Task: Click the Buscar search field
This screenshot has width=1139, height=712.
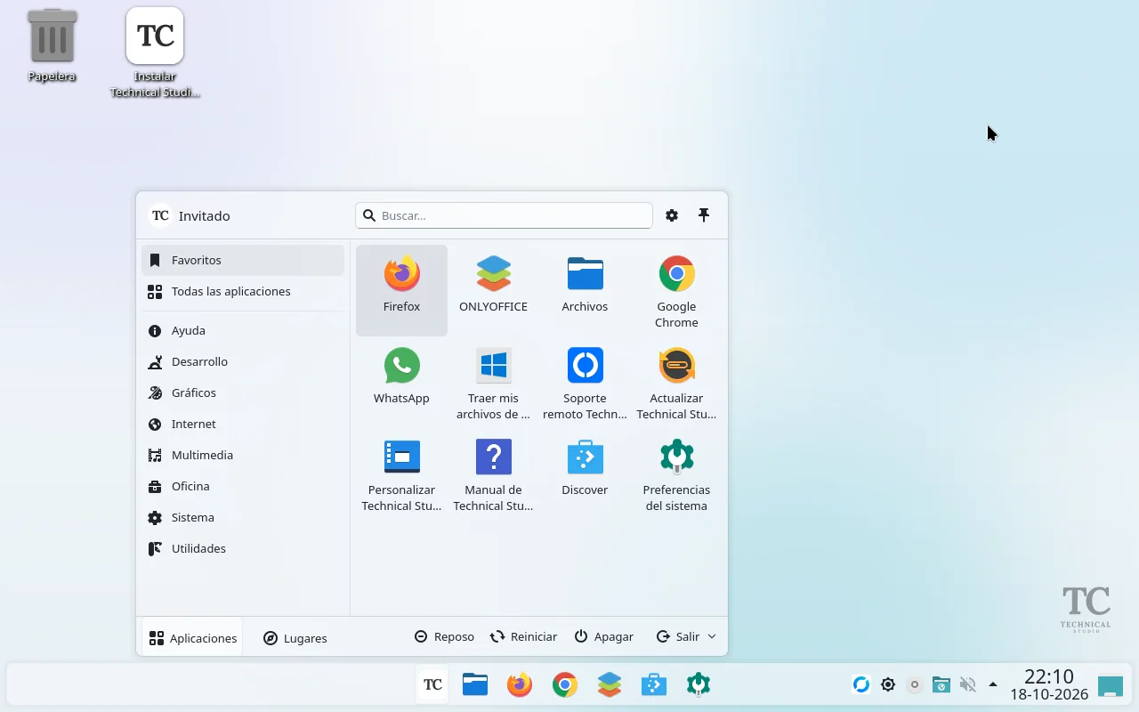Action: (x=504, y=215)
